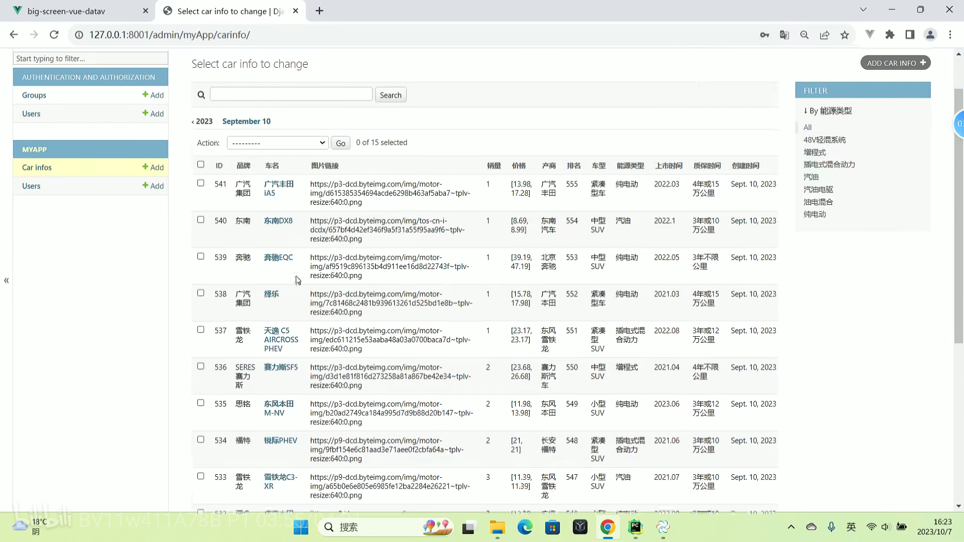Collapse the sidebar with double-chevron icon
This screenshot has height=542, width=964.
click(7, 281)
